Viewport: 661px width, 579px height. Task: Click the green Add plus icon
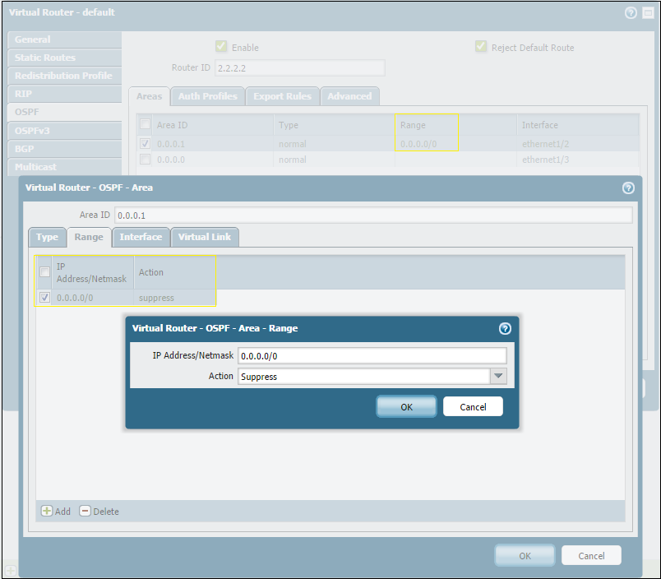click(x=47, y=511)
